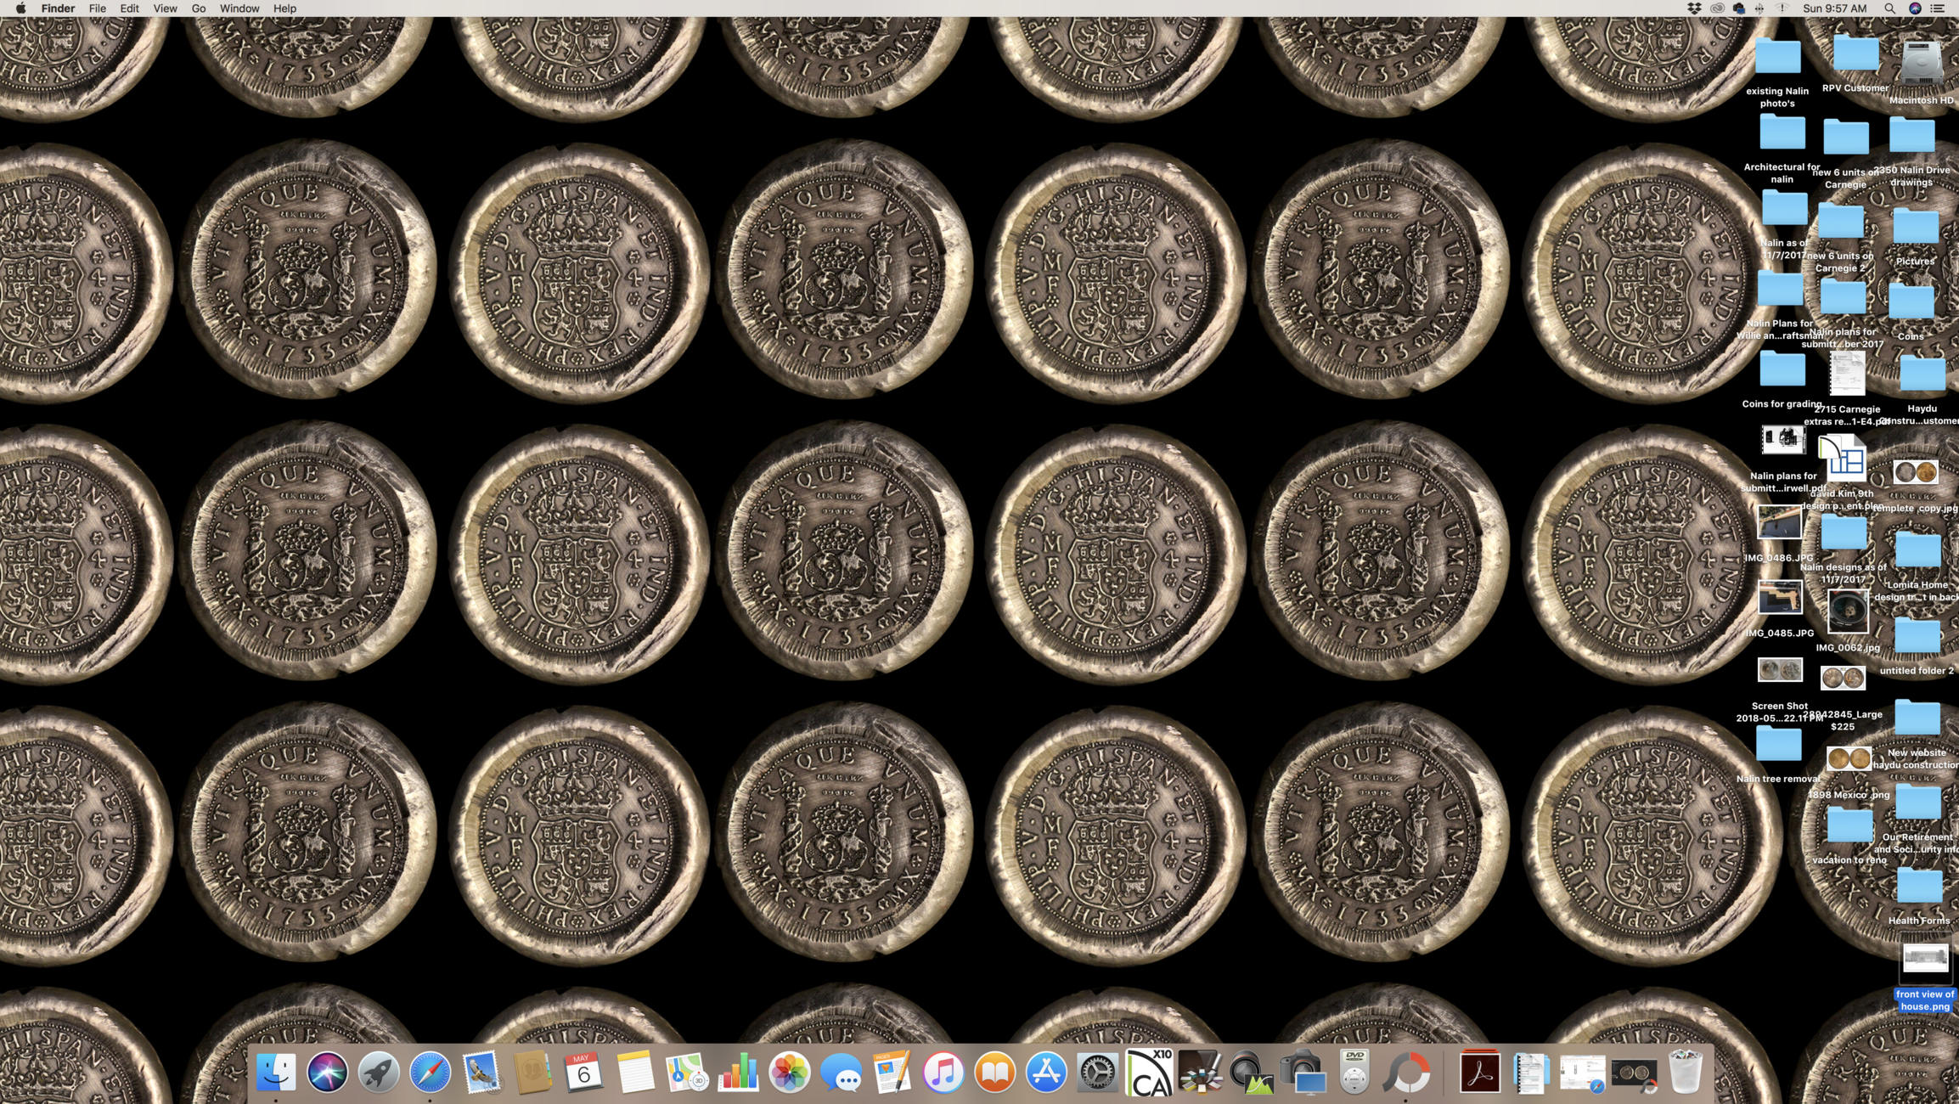
Task: Select front view of house.png file
Action: [x=1925, y=960]
